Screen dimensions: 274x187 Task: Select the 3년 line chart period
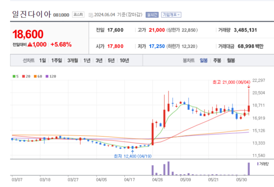point(99,60)
